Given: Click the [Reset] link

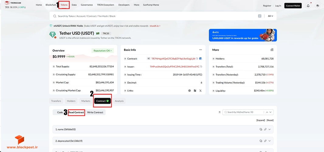Looking at the screenshot, I should (x=270, y=120).
